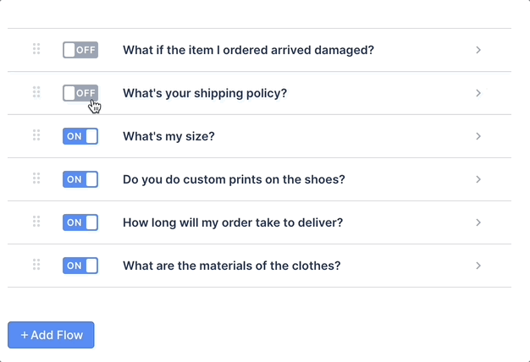Expand What's my size chevron arrow
This screenshot has height=362, width=530.
[478, 136]
